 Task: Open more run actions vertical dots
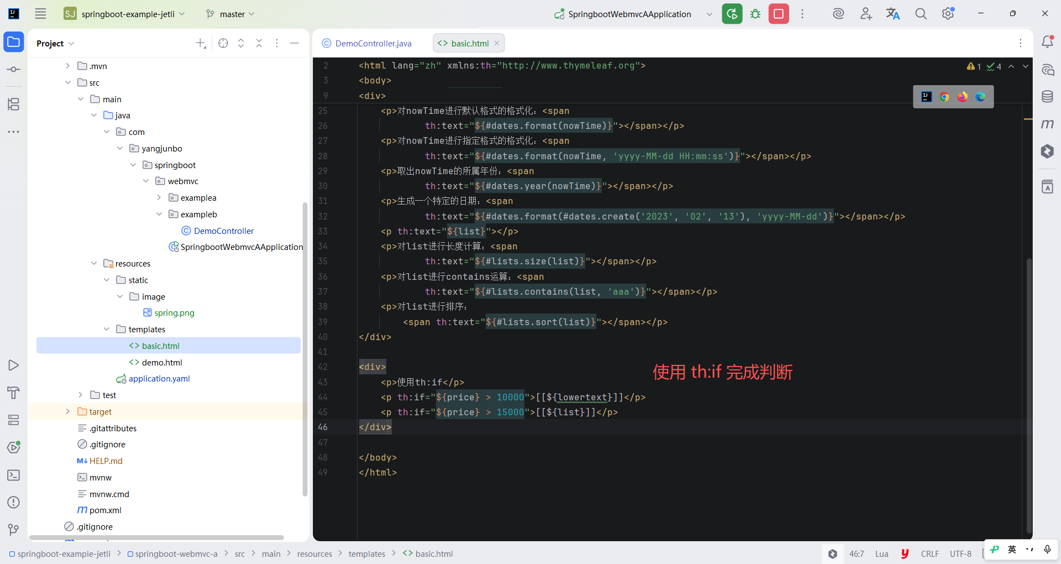pos(802,14)
